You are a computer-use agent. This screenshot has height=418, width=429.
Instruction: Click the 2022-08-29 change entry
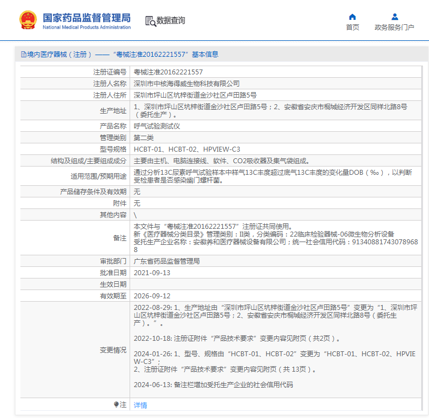point(275,315)
